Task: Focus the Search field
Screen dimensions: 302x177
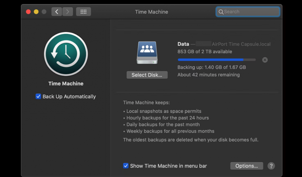Action: (248, 12)
